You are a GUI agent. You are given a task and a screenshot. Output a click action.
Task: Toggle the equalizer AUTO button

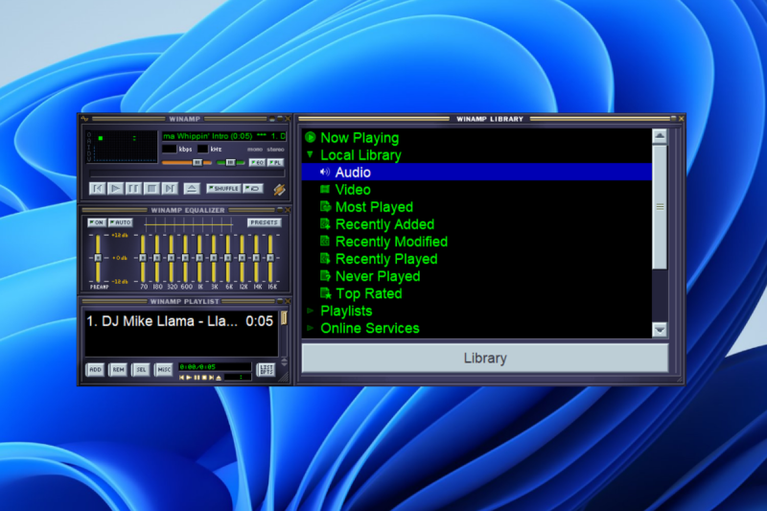click(120, 222)
